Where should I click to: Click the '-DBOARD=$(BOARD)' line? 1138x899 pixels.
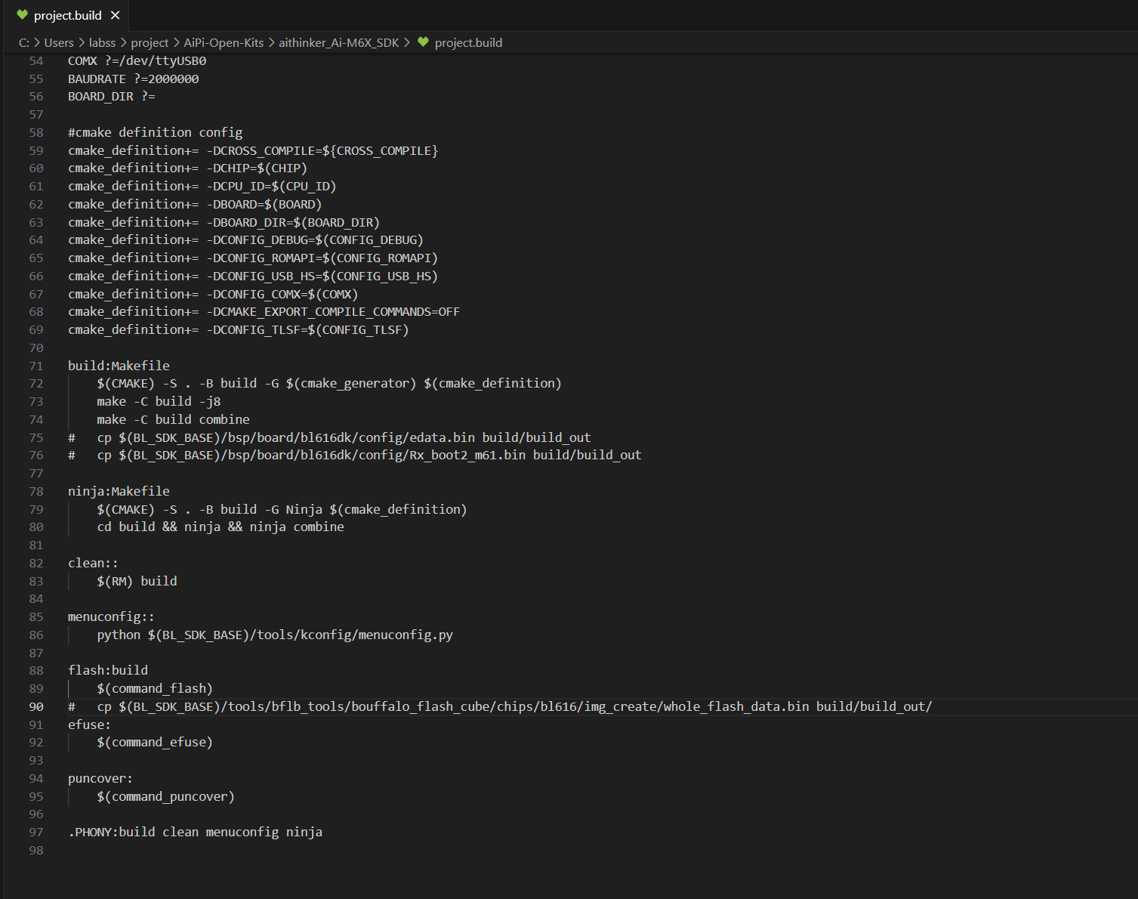coord(195,205)
